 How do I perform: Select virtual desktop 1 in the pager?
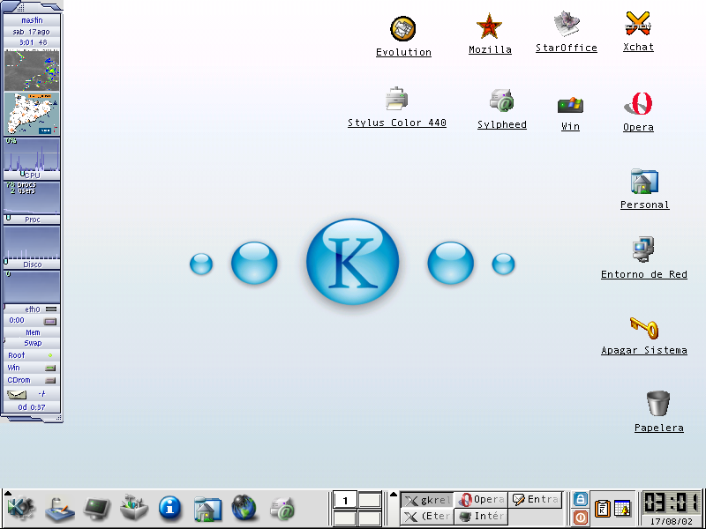pos(345,500)
